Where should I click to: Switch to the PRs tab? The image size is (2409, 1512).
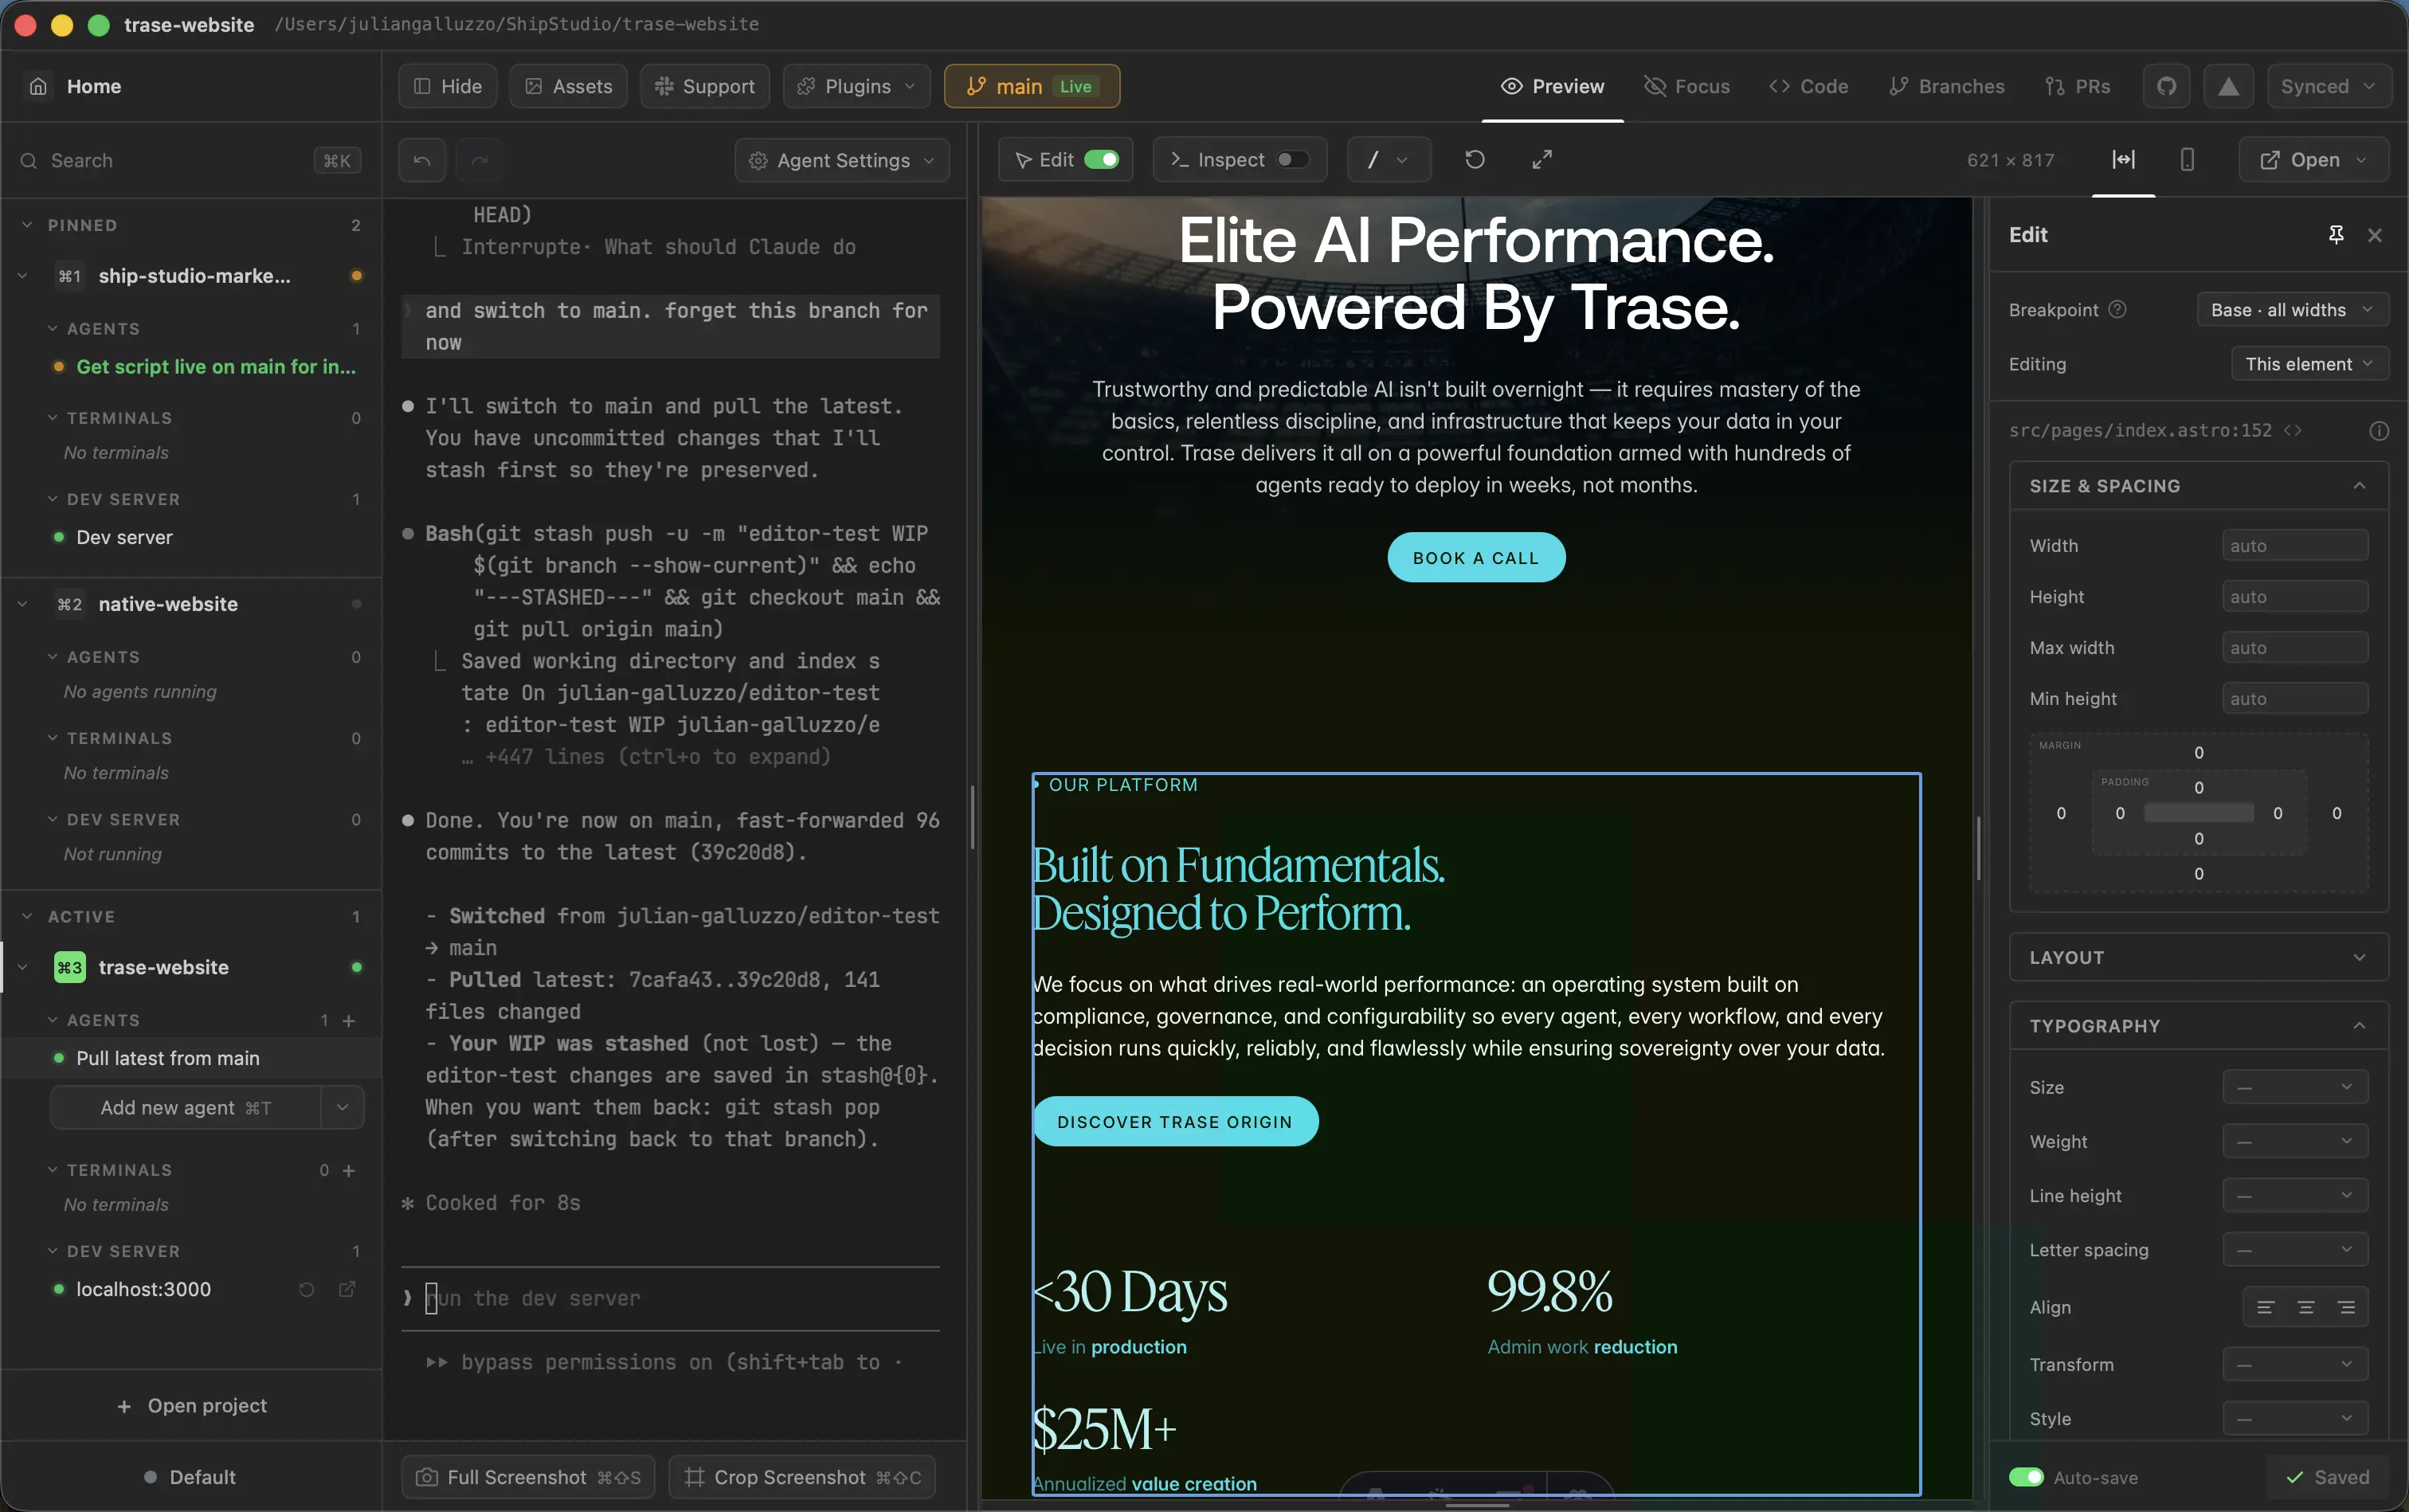coord(2077,86)
